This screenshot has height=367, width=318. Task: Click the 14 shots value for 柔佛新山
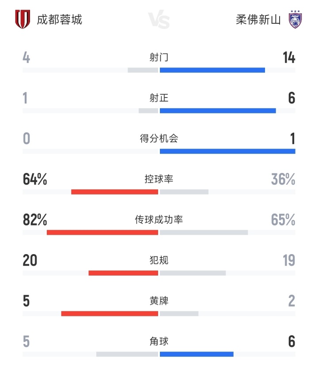289,57
